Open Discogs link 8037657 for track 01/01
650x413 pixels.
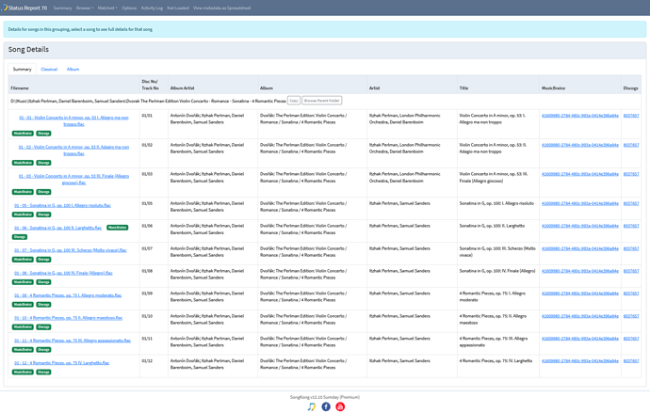[x=631, y=116]
